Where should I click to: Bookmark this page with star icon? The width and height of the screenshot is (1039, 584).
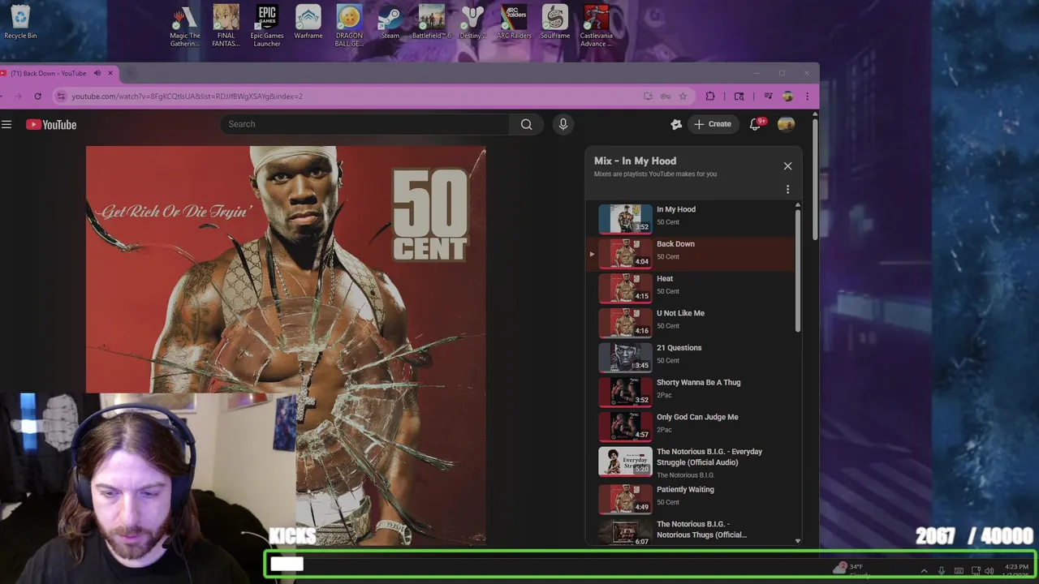683,96
